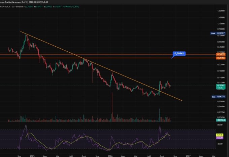Click the Mars label just after 2027
Screen dimensions: 229x157
tap(201, 156)
